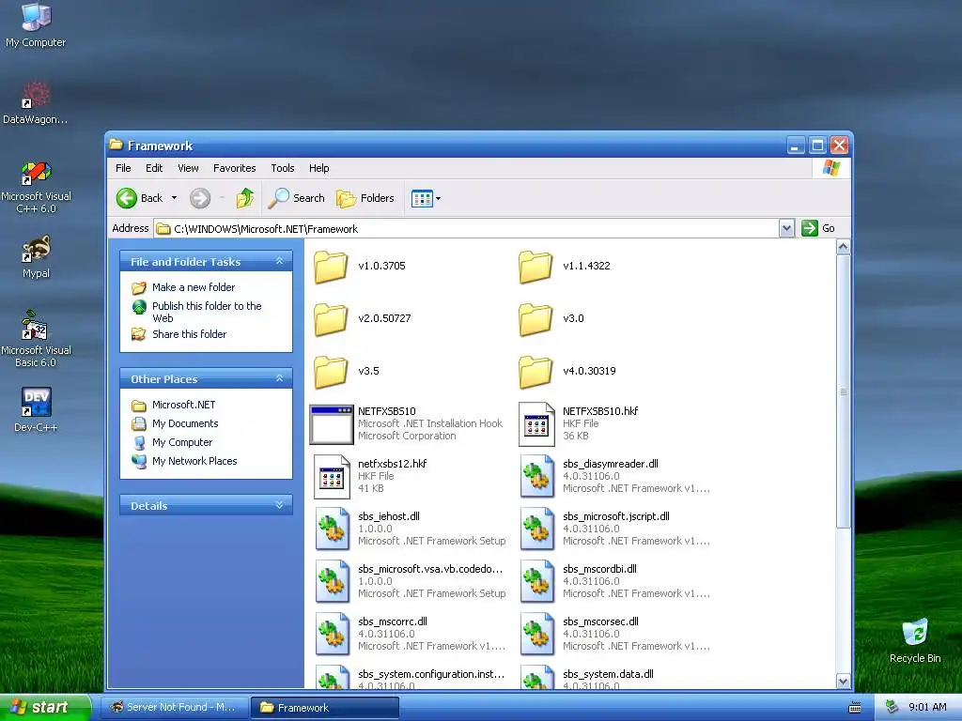962x721 pixels.
Task: Select the sbs_iehost.dll file icon
Action: (332, 529)
